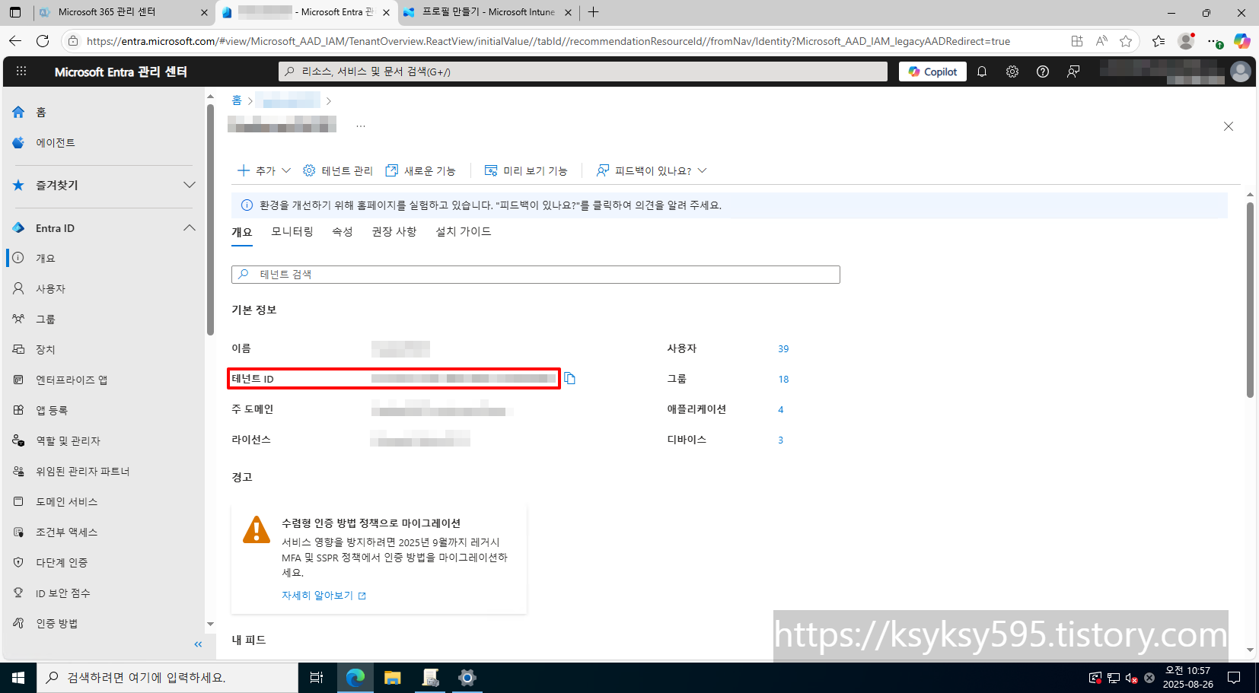Click the Windows taskbar search box

(x=167, y=677)
